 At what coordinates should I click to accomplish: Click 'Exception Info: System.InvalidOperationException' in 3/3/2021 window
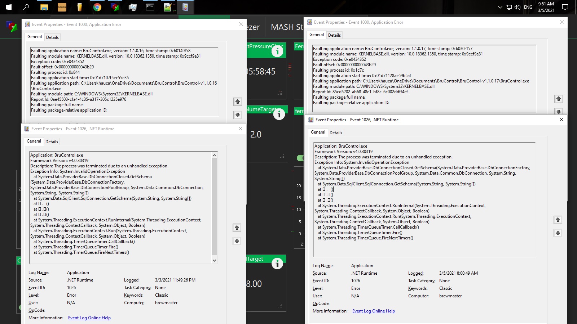[x=78, y=171]
